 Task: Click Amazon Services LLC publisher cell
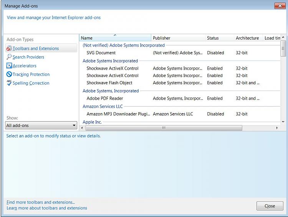(x=173, y=114)
